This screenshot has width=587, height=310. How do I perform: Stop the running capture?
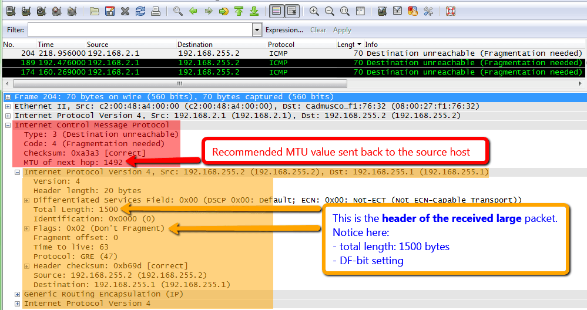click(56, 11)
